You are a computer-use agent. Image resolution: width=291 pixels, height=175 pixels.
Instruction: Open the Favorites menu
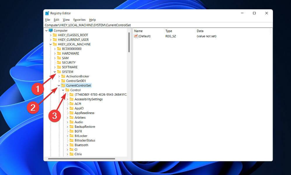79,20
